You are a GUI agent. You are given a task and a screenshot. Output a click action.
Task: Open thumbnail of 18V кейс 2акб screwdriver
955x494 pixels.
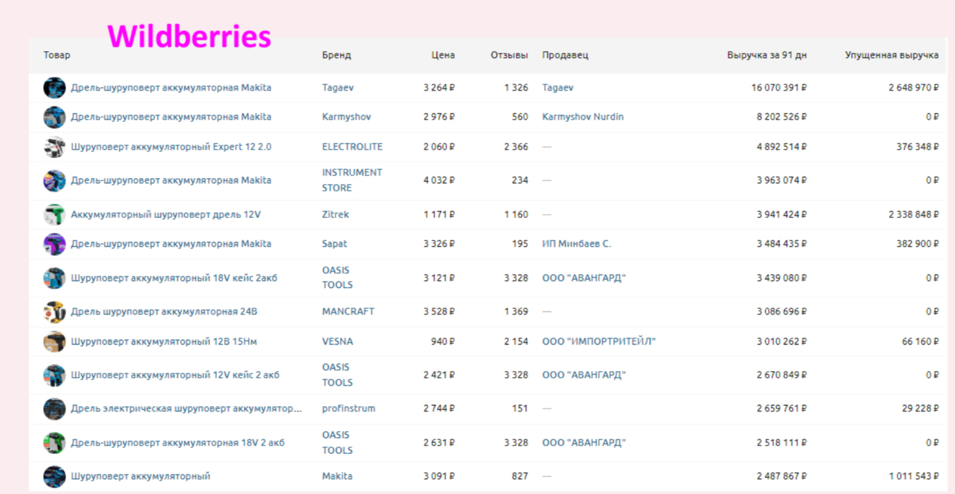54,278
